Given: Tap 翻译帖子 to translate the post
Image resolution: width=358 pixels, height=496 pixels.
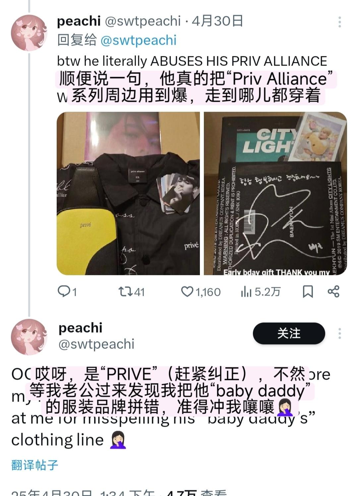Looking at the screenshot, I should click(35, 465).
